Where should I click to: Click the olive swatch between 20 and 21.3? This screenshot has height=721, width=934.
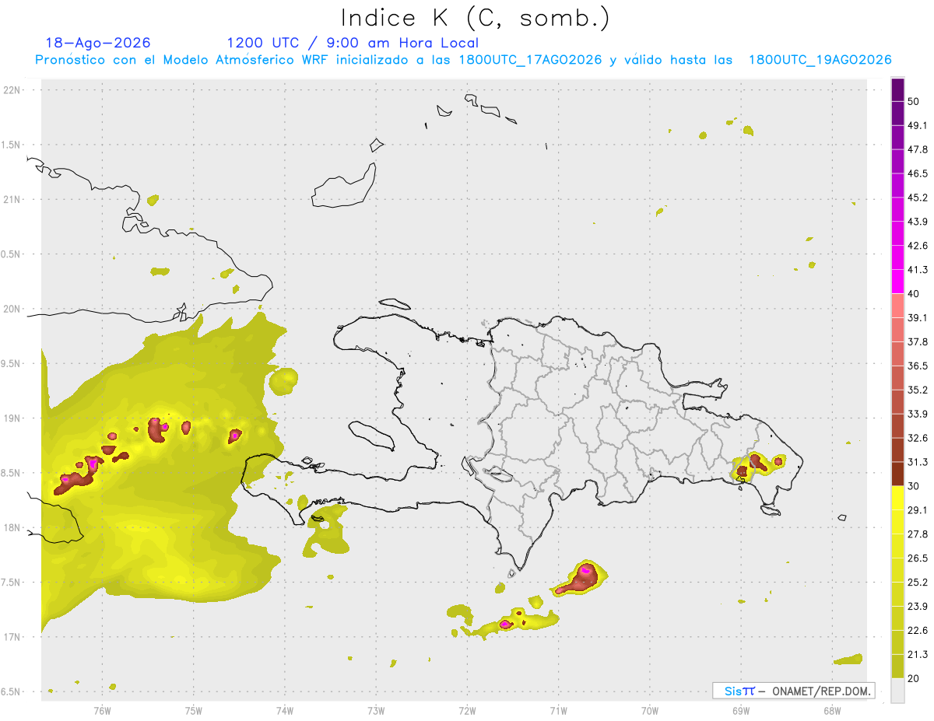(897, 667)
